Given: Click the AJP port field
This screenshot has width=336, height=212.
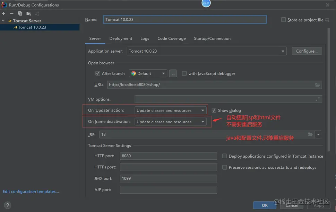Looking at the screenshot, I should 169,190.
